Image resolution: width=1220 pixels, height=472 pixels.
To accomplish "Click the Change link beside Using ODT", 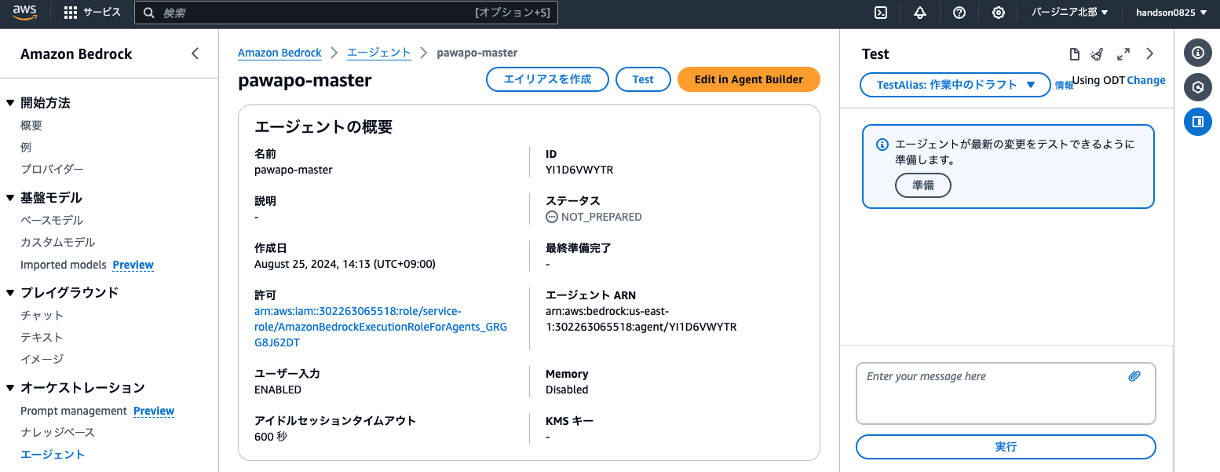I will 1146,80.
